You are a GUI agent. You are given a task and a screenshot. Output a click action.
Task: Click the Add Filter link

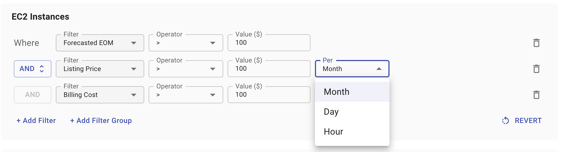(36, 120)
